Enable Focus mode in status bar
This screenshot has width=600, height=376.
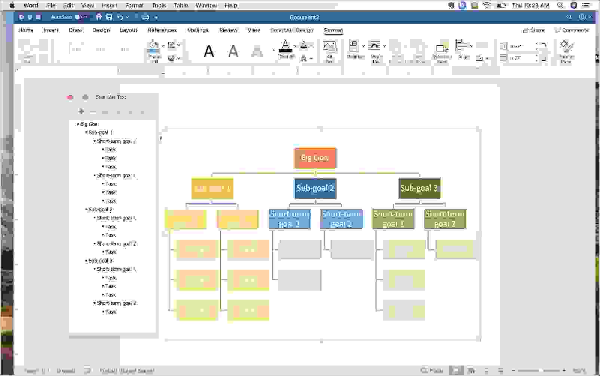pos(432,370)
